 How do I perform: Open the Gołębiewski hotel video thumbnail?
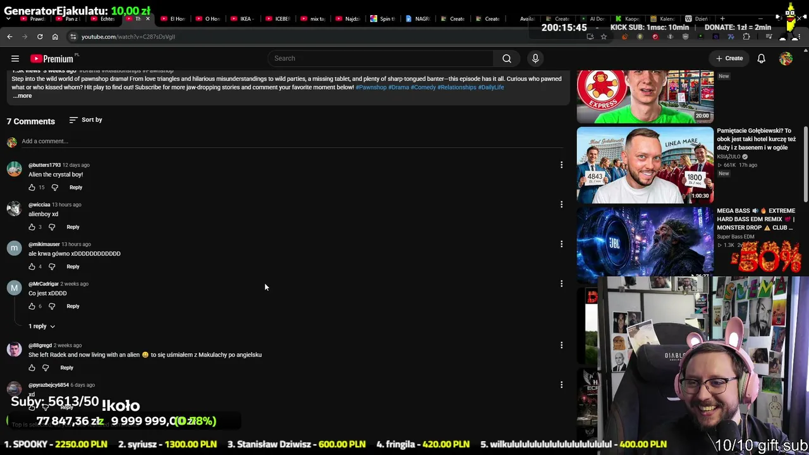click(x=645, y=165)
